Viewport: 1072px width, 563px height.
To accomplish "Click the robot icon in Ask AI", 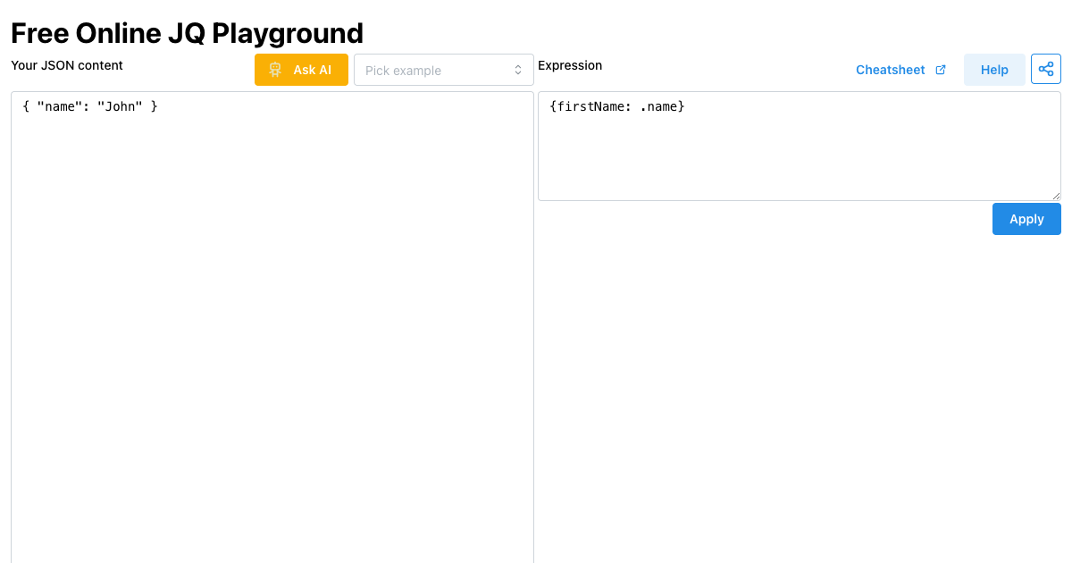I will [x=276, y=70].
